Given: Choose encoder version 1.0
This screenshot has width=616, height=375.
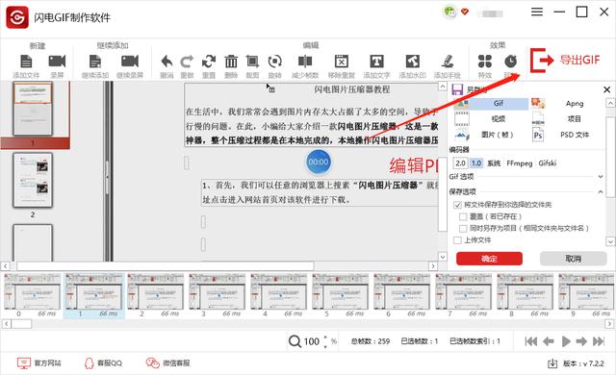Looking at the screenshot, I should tap(476, 163).
